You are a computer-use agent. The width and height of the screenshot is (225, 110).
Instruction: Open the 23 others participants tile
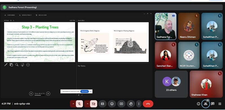pos(171,84)
